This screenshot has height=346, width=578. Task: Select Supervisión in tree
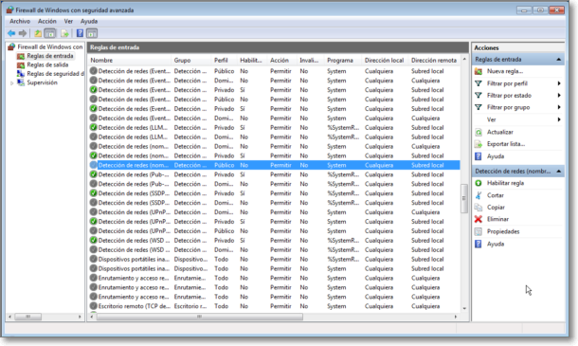click(x=42, y=82)
